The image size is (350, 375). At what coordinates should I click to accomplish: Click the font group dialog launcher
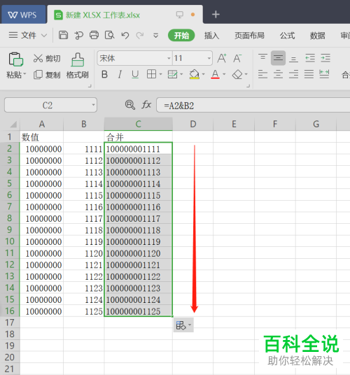click(248, 85)
